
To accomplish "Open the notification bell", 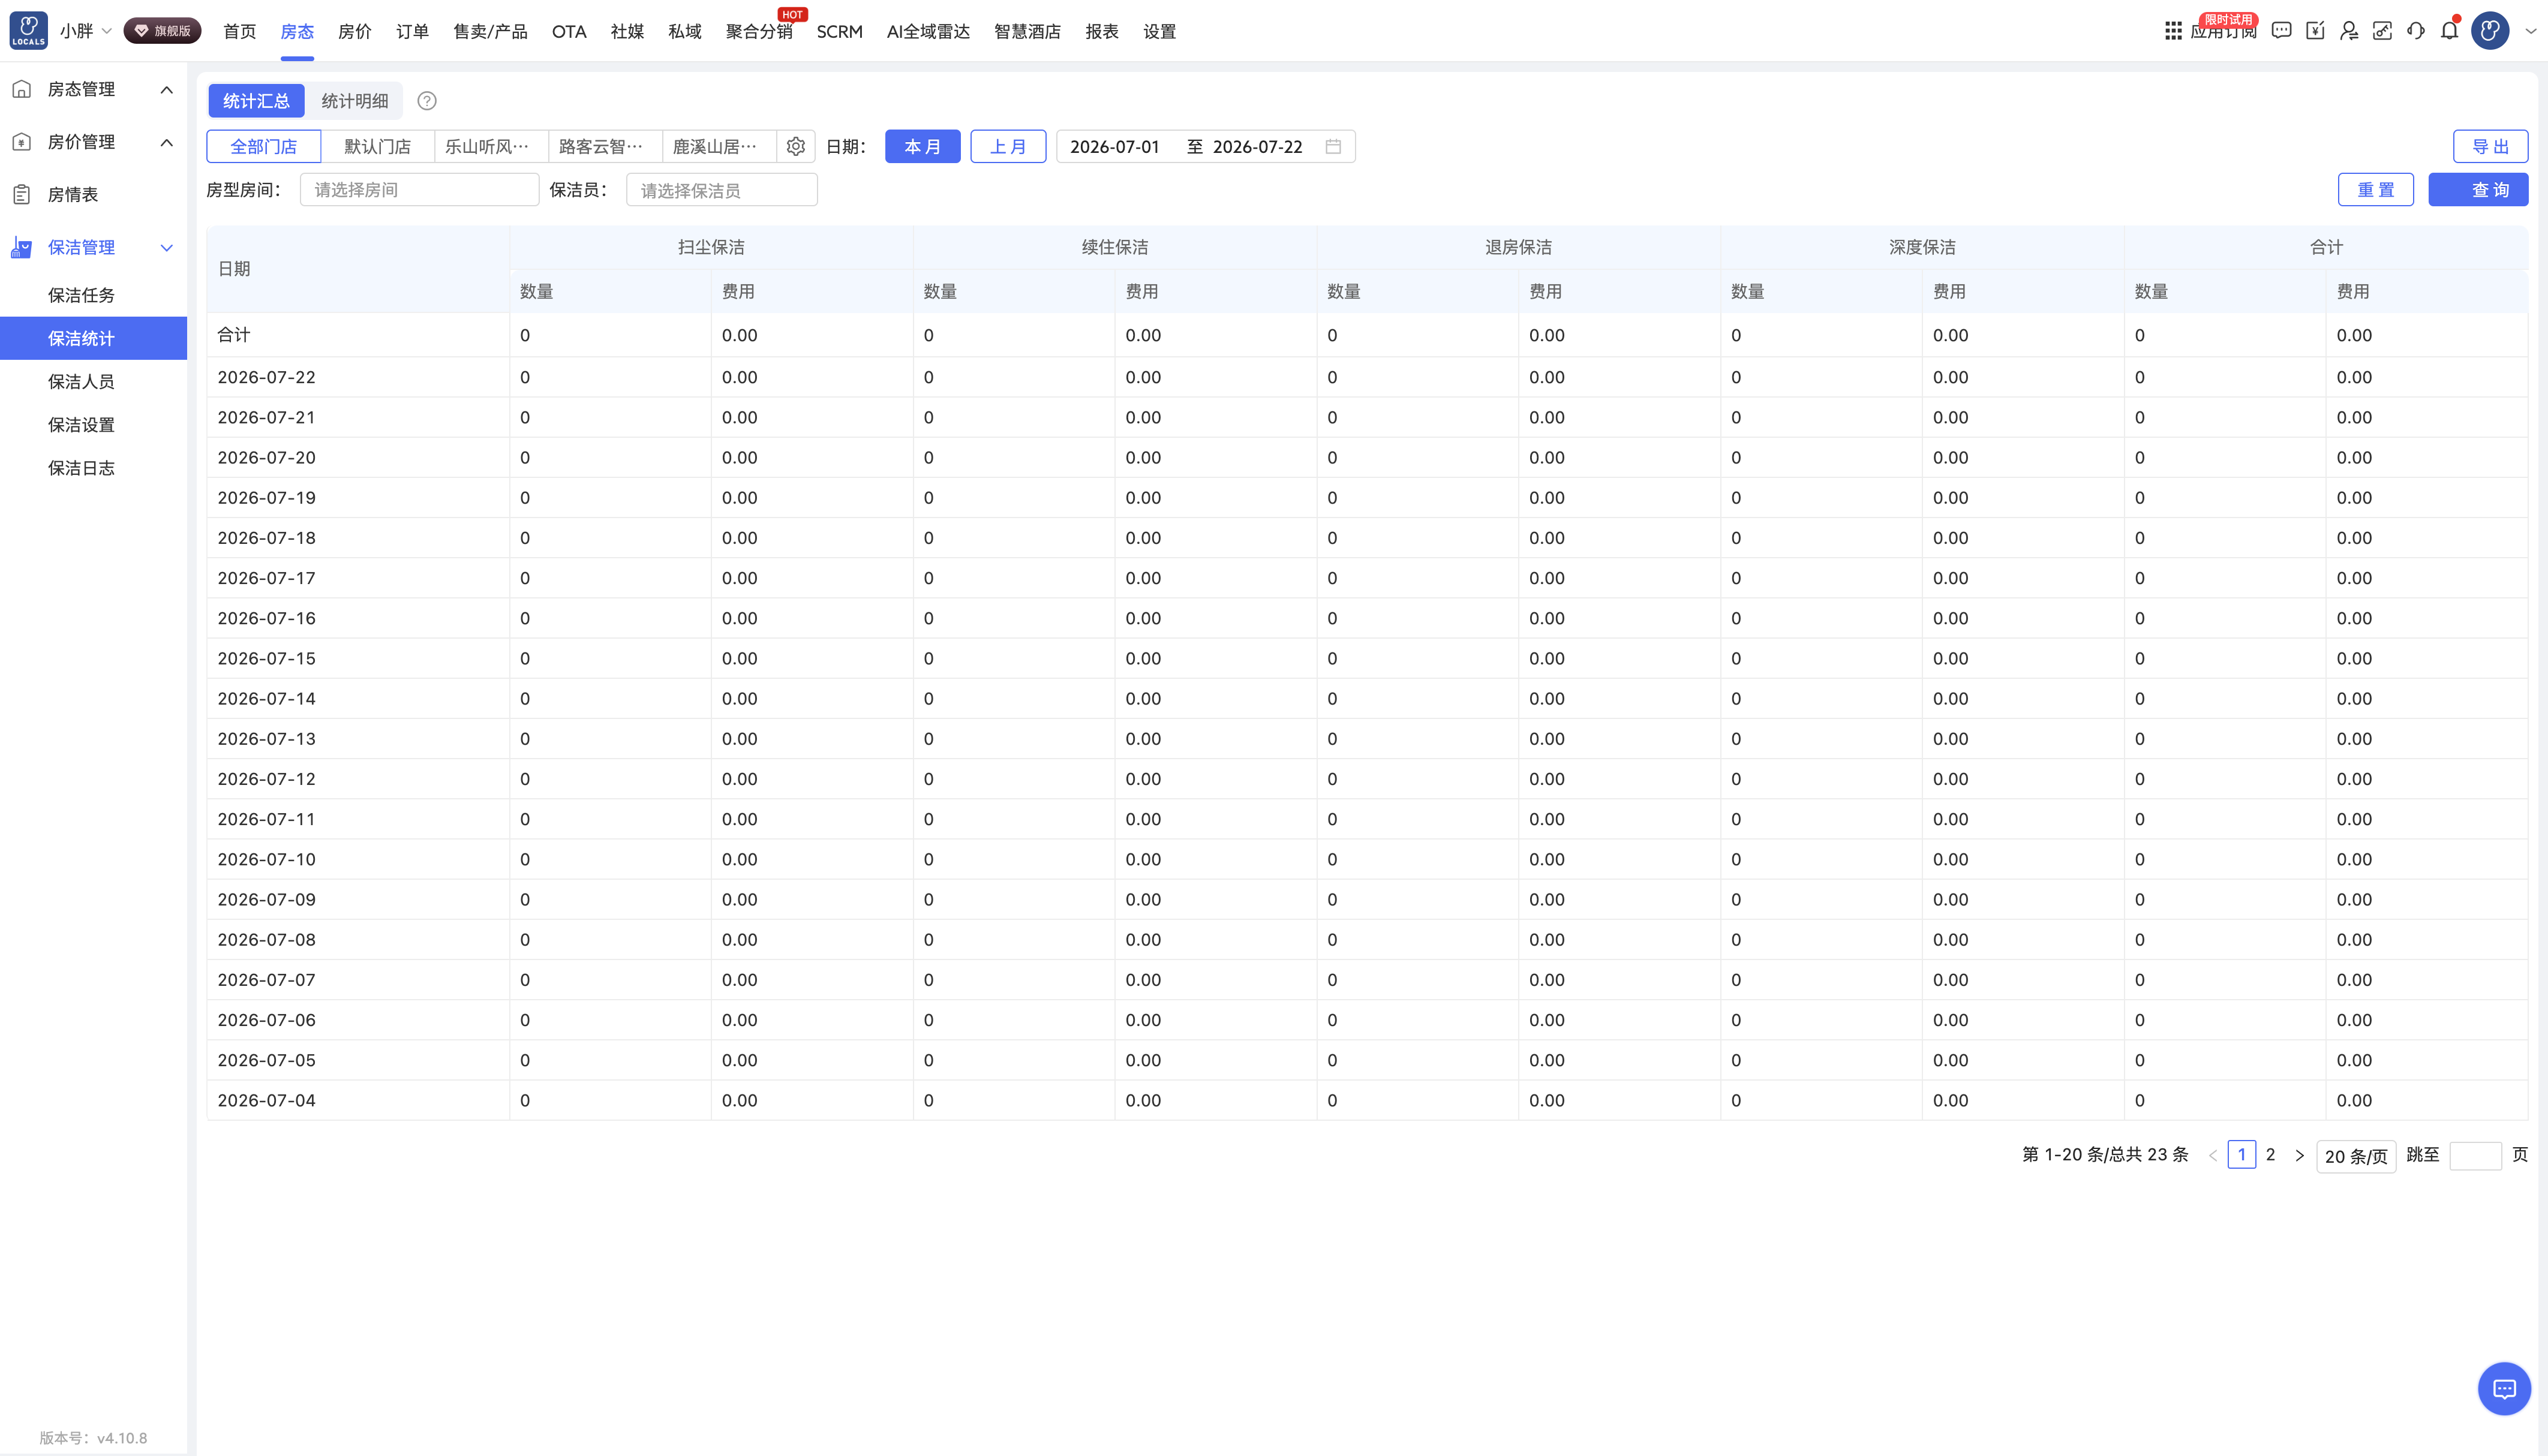I will click(2449, 31).
